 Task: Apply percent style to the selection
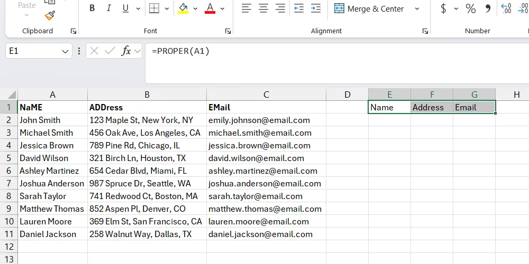click(470, 8)
